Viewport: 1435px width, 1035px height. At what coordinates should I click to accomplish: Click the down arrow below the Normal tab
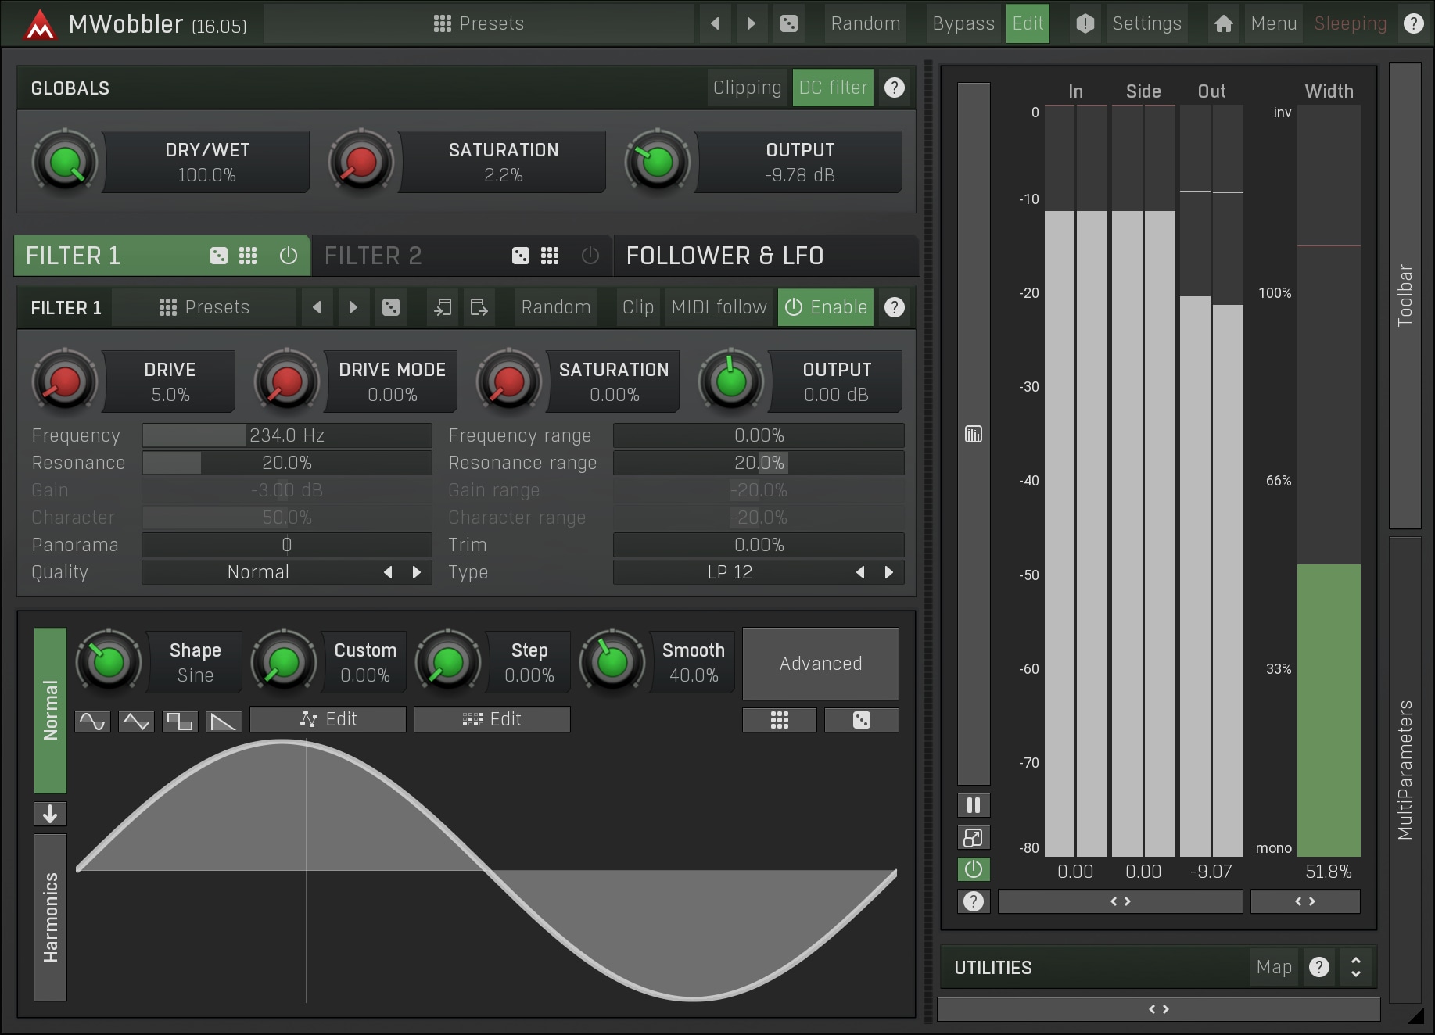click(x=50, y=814)
